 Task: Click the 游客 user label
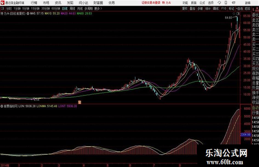[x=247, y=3]
